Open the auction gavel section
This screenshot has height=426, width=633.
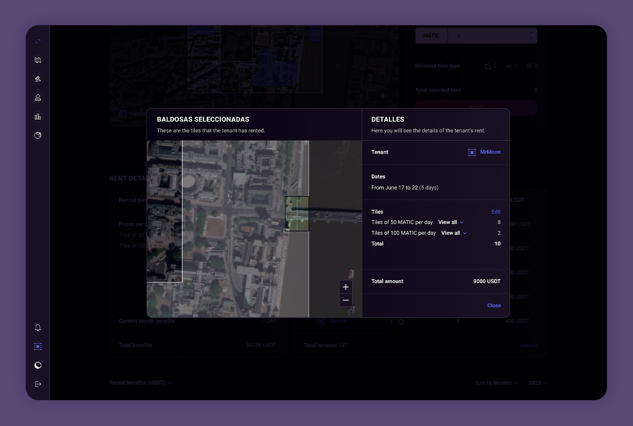38,79
